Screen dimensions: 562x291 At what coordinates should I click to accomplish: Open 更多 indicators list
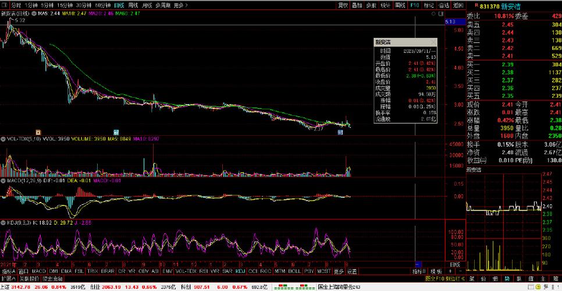[x=339, y=271]
